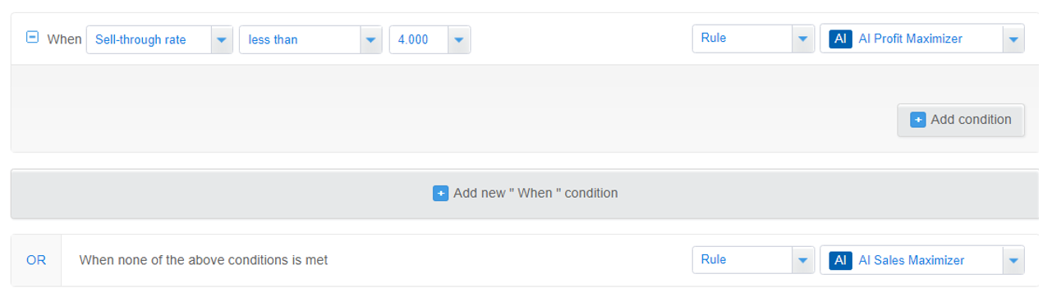Click arrow beside AI Sales Maximizer
The width and height of the screenshot is (1052, 297).
1013,260
